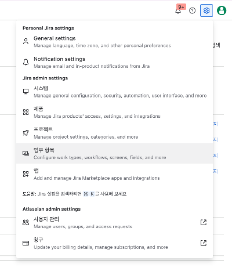Click the work item icon beside 업무 항목
The image size is (232, 271).
pyautogui.click(x=26, y=153)
